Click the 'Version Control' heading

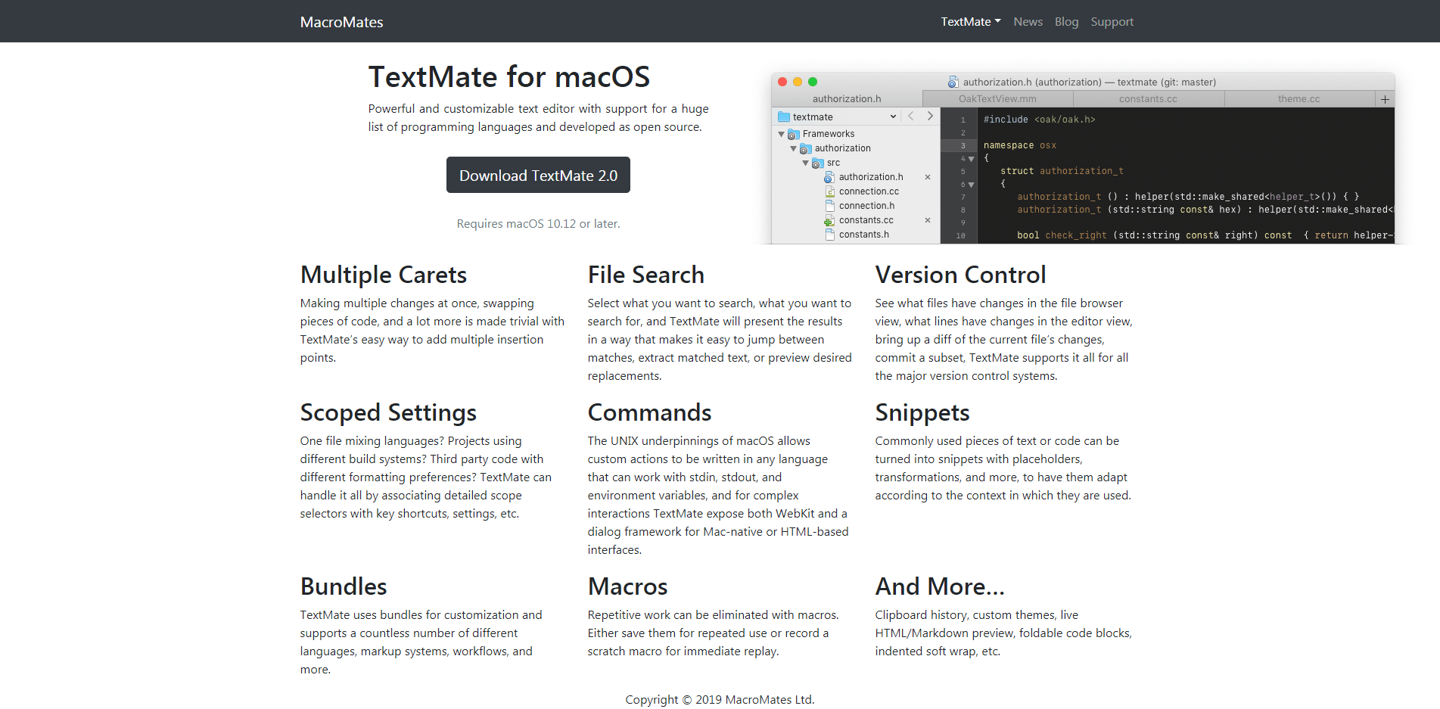[960, 275]
